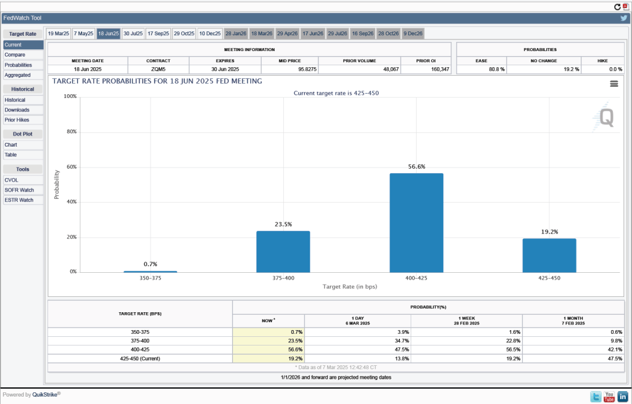Viewport: 632px width, 404px height.
Task: Click the Twitter bird icon in header
Action: pos(623,18)
